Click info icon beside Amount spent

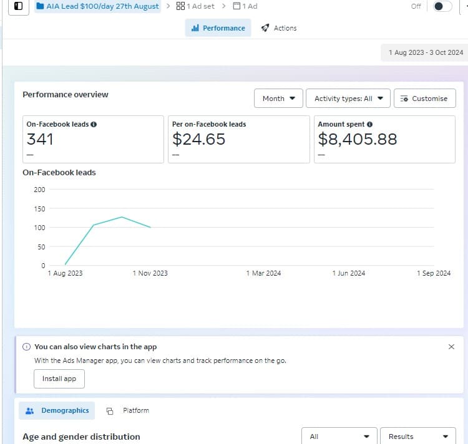pyautogui.click(x=370, y=124)
